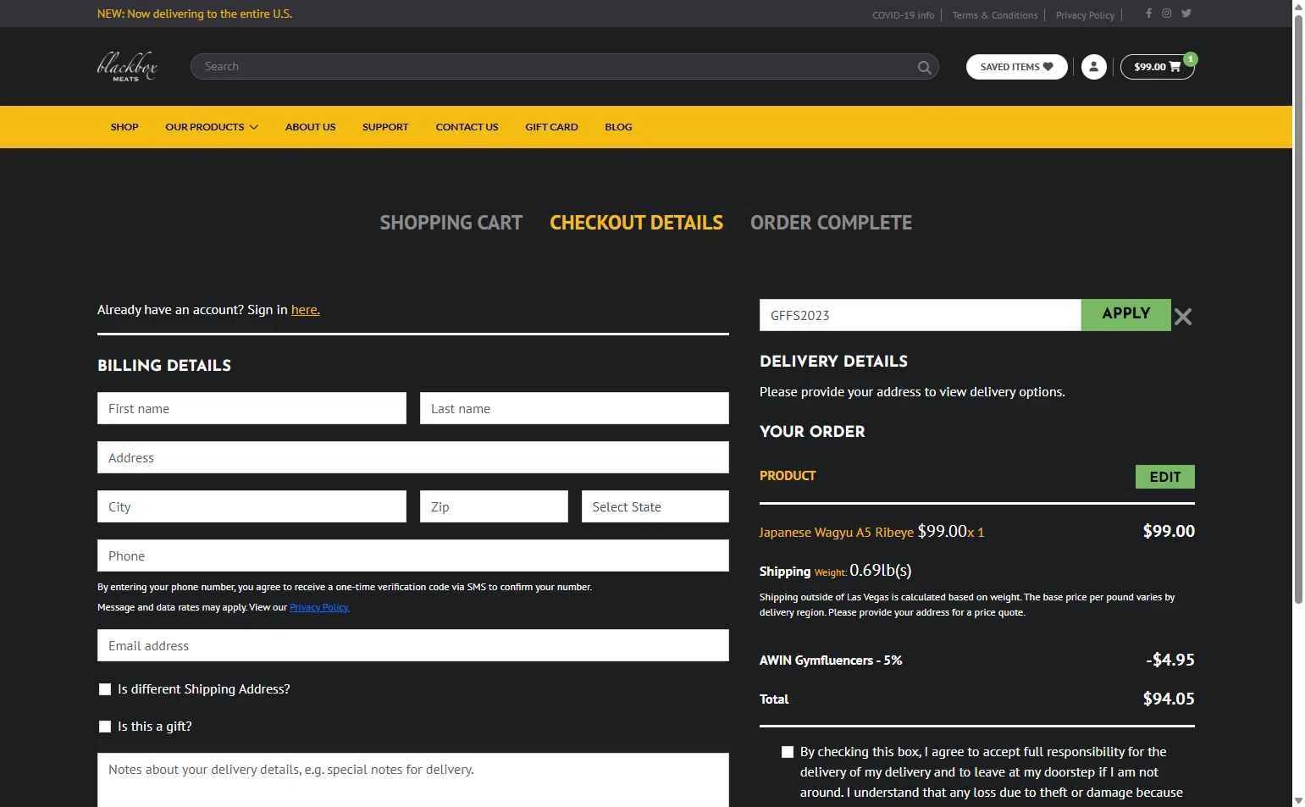Focus the Phone field
1305x807 pixels.
[413, 556]
